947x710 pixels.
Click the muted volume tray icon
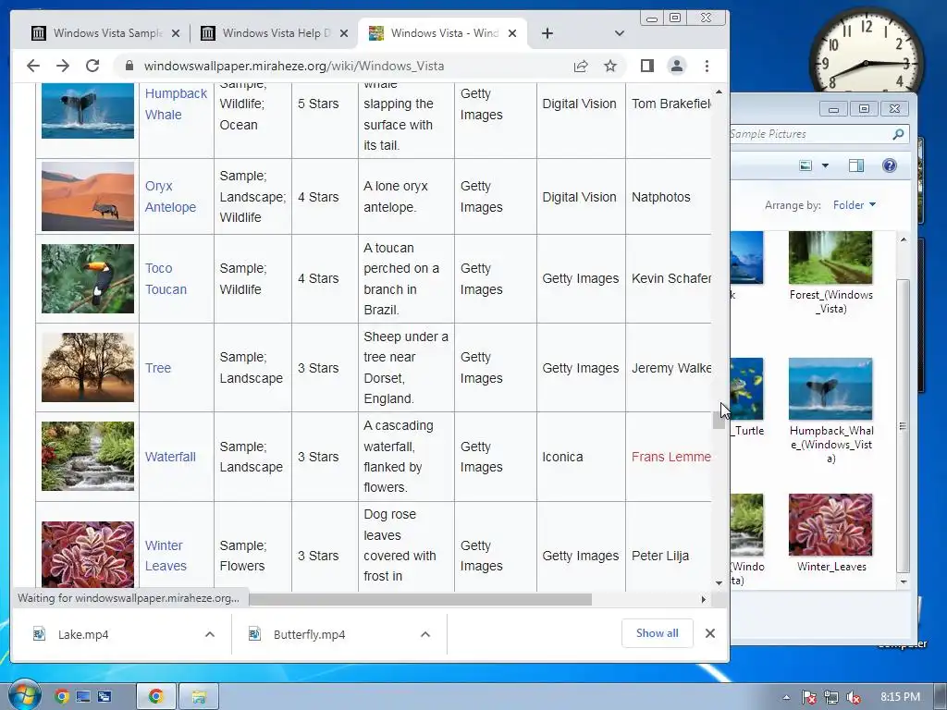click(x=853, y=697)
